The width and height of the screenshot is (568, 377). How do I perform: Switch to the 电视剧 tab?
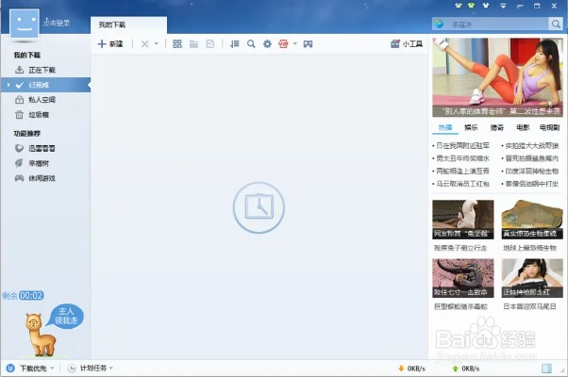point(549,127)
